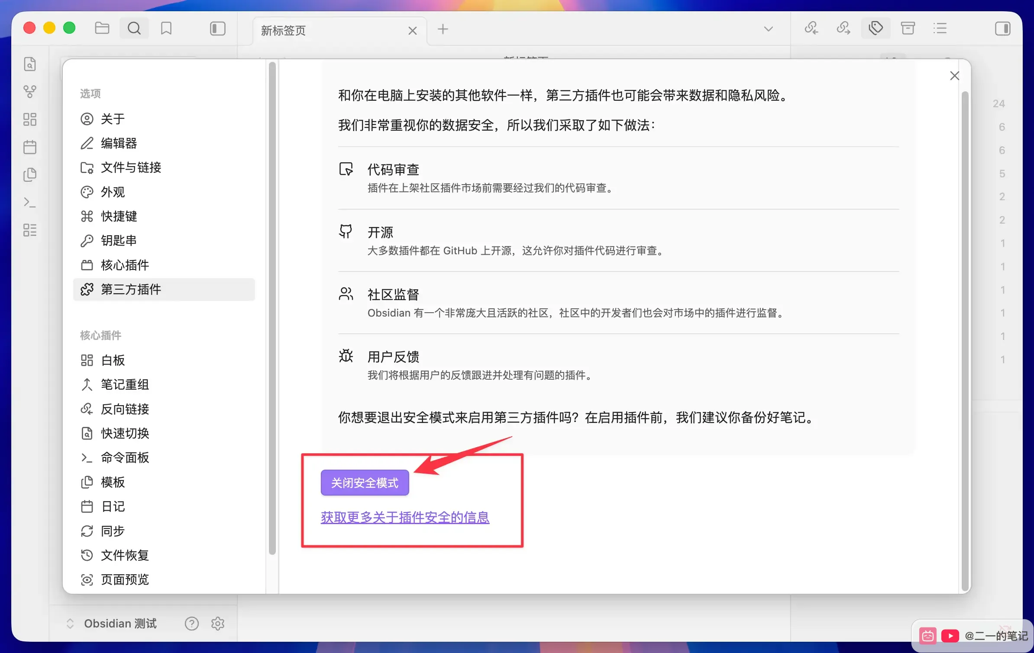Open 文件恢复 core plugin settings

164,555
